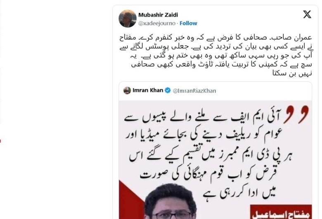This screenshot has height=219, width=322.
Task: Open the @ImranRiazKhan handle
Action: (194, 91)
